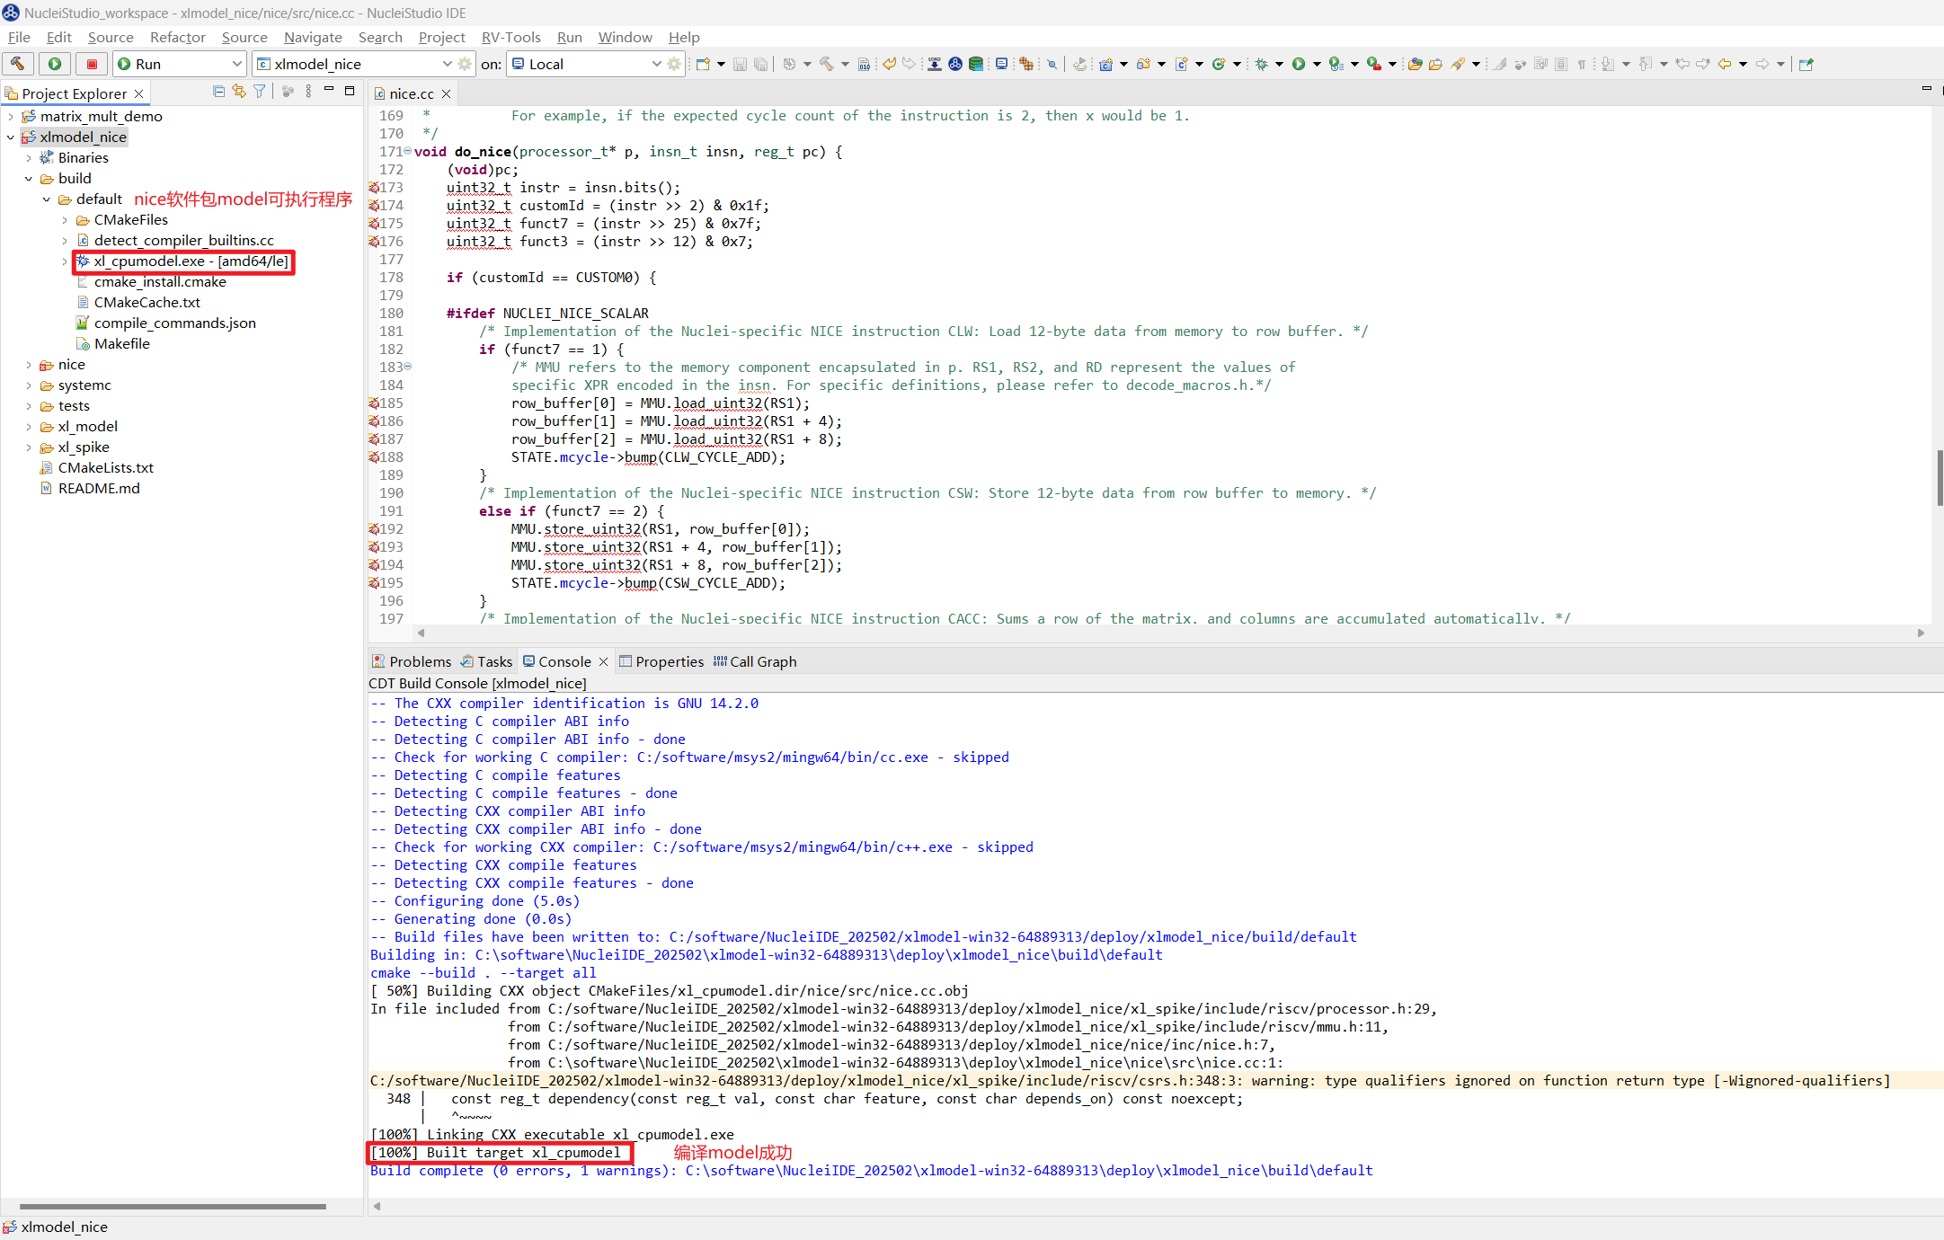Select xl_cpumodel.exe in Project Explorer

coord(191,261)
